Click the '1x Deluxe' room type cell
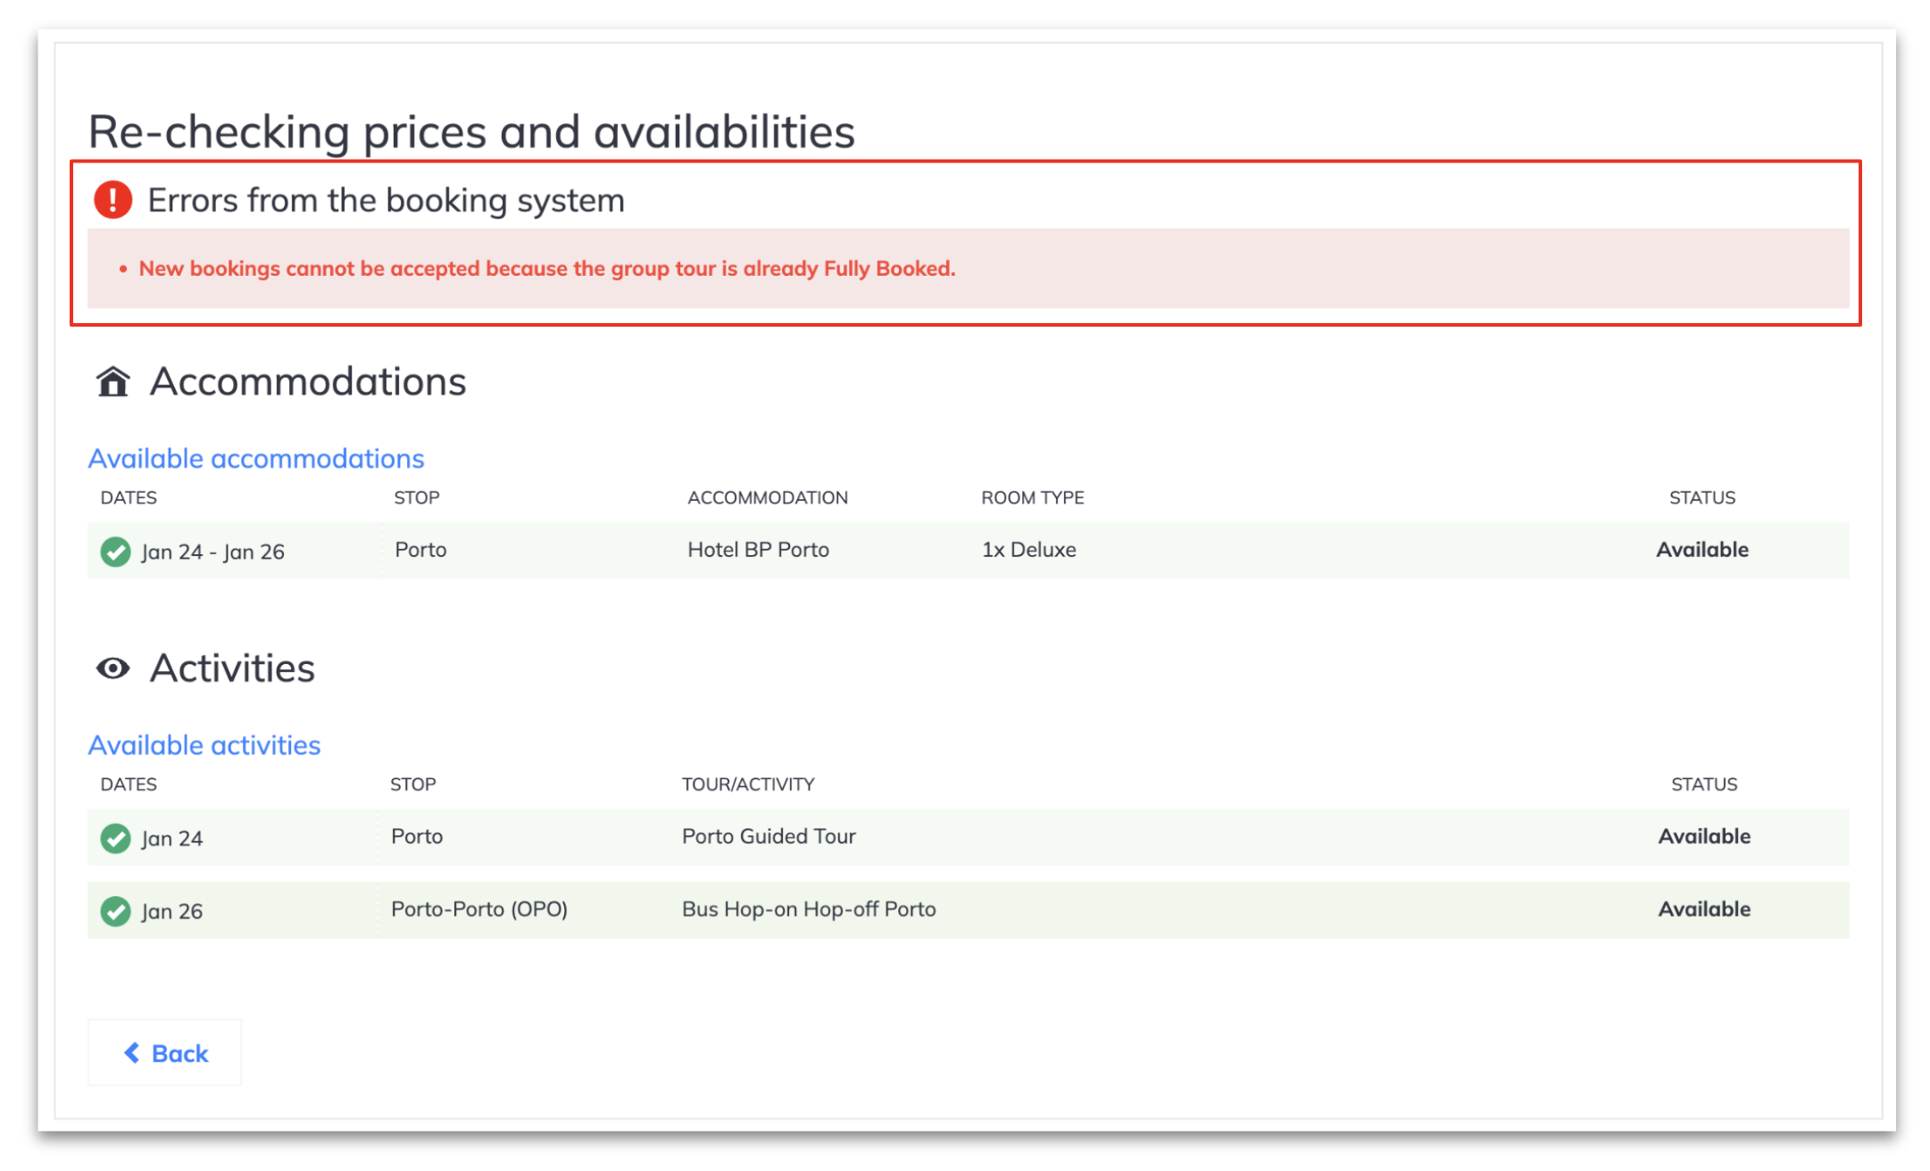1930x1171 pixels. coord(1029,550)
